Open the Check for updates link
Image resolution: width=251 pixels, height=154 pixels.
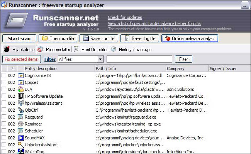[x=125, y=17]
